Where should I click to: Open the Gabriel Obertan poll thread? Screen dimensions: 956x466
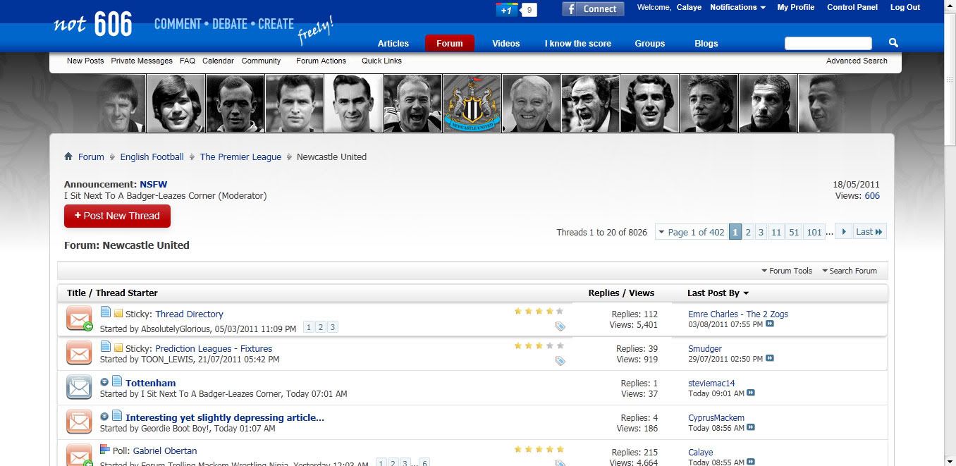[165, 451]
